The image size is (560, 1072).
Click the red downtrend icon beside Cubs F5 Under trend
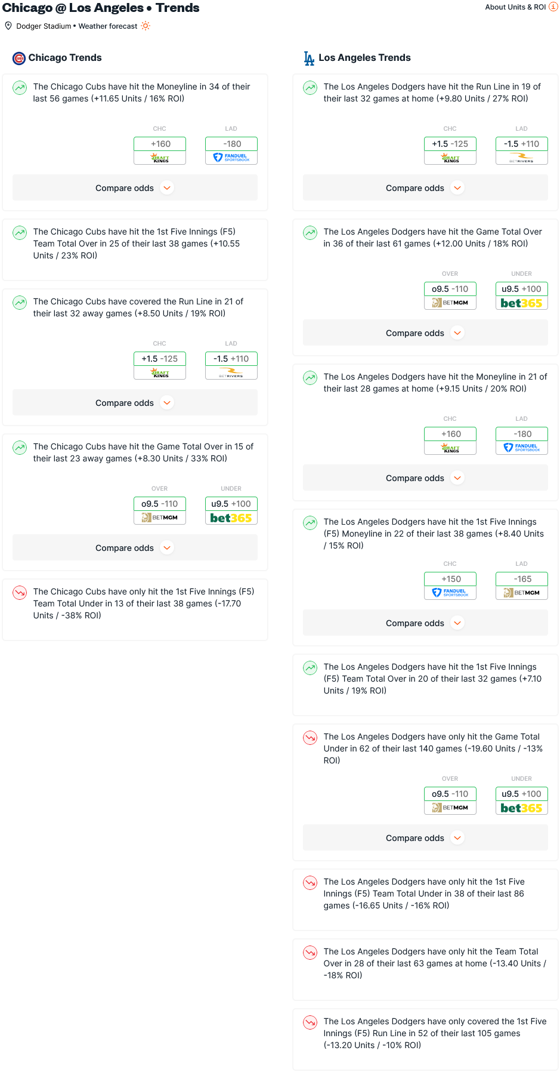[20, 592]
